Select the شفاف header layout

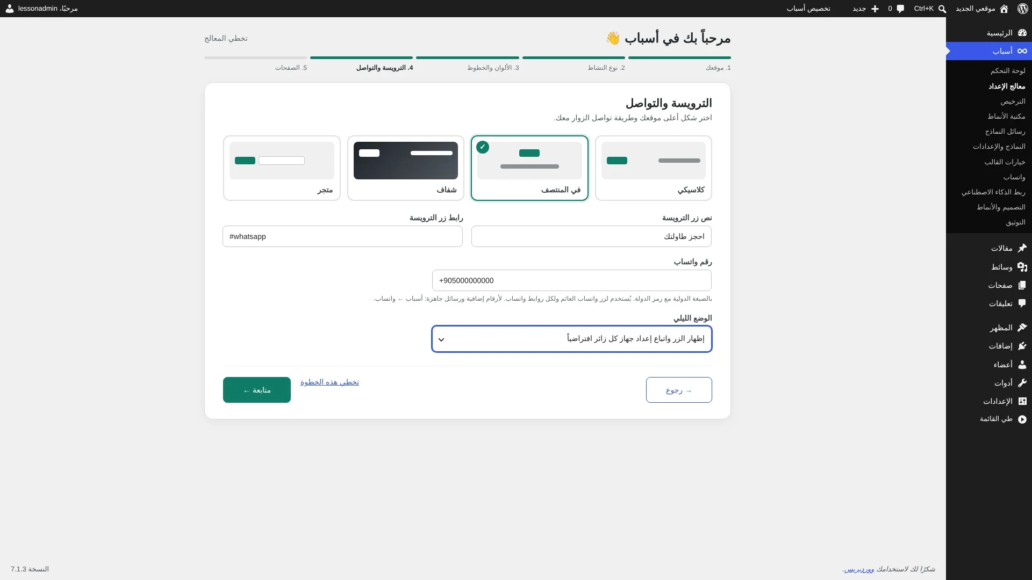pyautogui.click(x=406, y=168)
